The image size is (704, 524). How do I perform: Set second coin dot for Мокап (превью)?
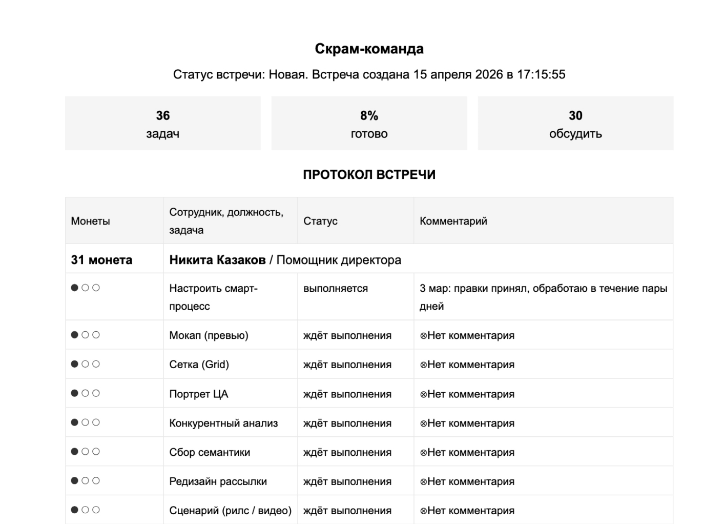pos(86,335)
